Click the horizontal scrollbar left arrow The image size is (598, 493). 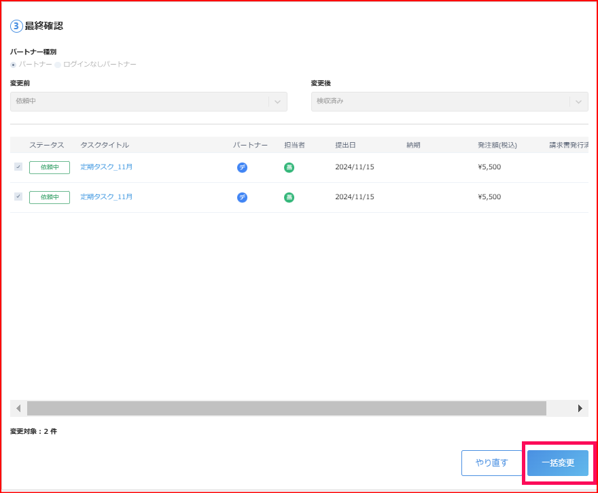tap(18, 408)
